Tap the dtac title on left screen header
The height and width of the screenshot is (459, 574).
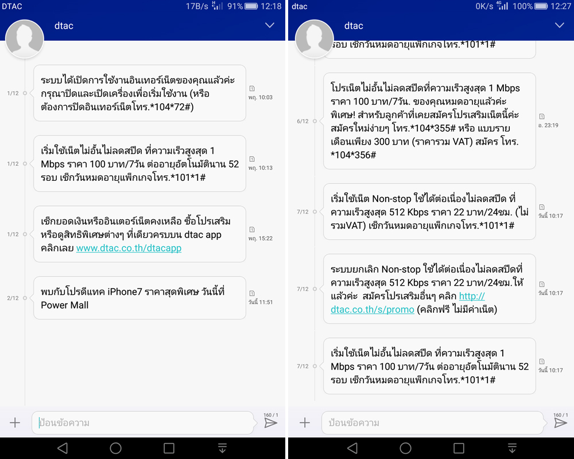click(x=64, y=26)
